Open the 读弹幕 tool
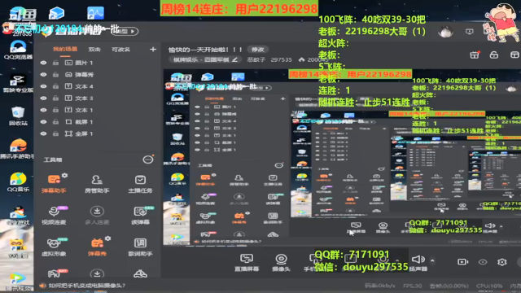The image size is (521, 293). [x=140, y=215]
